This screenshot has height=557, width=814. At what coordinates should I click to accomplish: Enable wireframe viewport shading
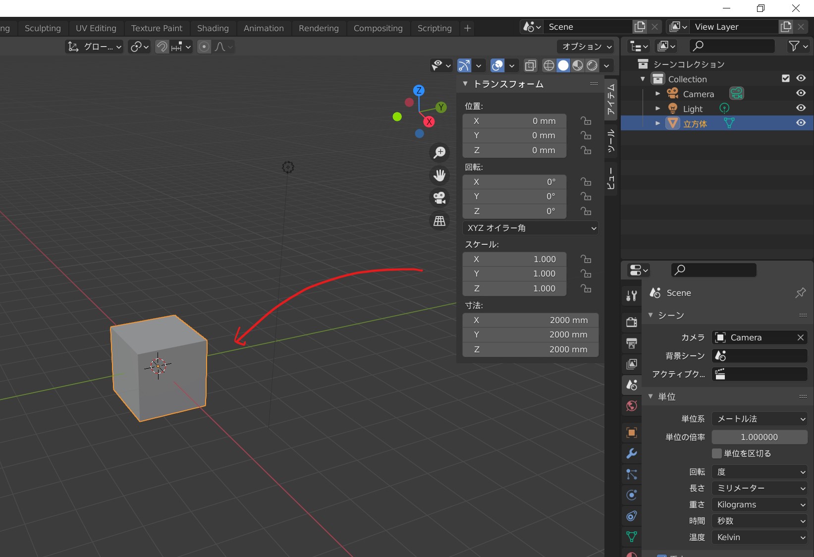pyautogui.click(x=549, y=65)
